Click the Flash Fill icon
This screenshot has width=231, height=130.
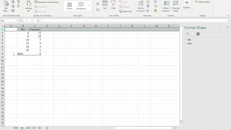point(148,2)
